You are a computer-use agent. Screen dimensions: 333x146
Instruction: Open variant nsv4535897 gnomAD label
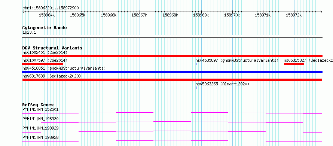click(237, 60)
